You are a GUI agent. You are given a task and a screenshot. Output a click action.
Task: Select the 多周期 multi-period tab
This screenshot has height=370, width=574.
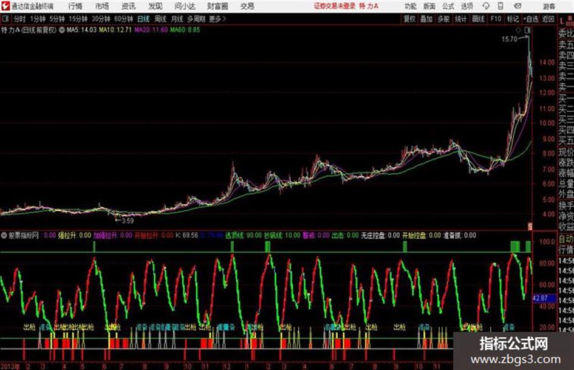click(196, 19)
